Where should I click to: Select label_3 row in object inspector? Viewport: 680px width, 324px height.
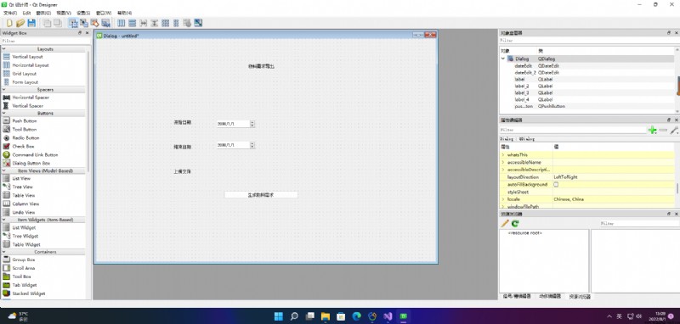[586, 92]
